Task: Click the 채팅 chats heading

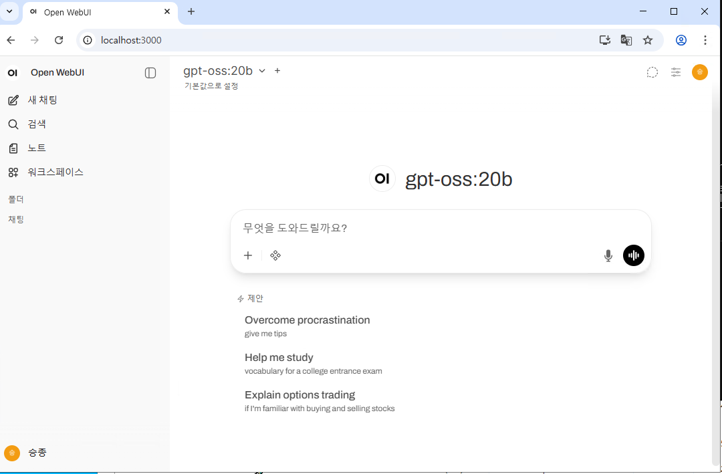Action: [x=15, y=219]
